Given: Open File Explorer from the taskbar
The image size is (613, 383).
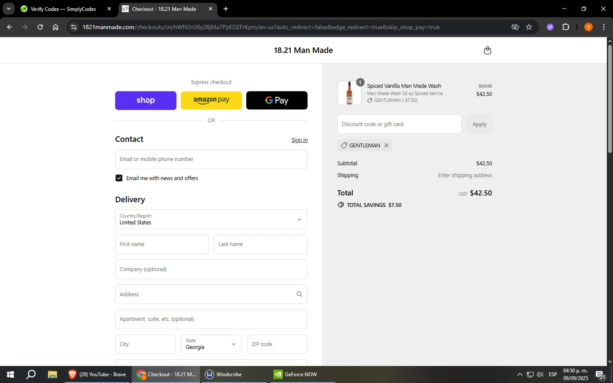Looking at the screenshot, I should coord(52,374).
